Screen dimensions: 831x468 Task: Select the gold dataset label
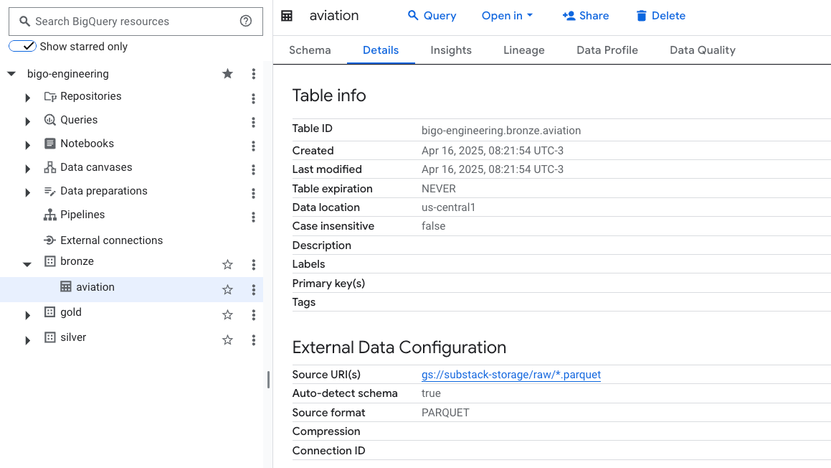tap(71, 312)
